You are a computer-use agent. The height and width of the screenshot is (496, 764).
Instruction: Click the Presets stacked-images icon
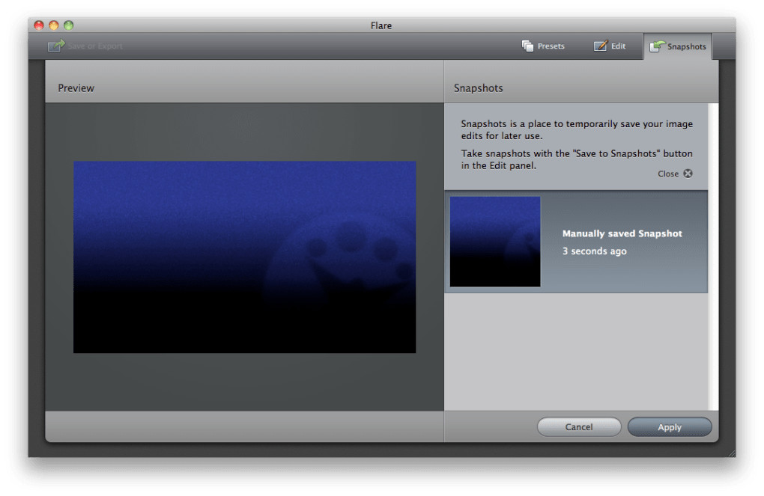[x=527, y=46]
